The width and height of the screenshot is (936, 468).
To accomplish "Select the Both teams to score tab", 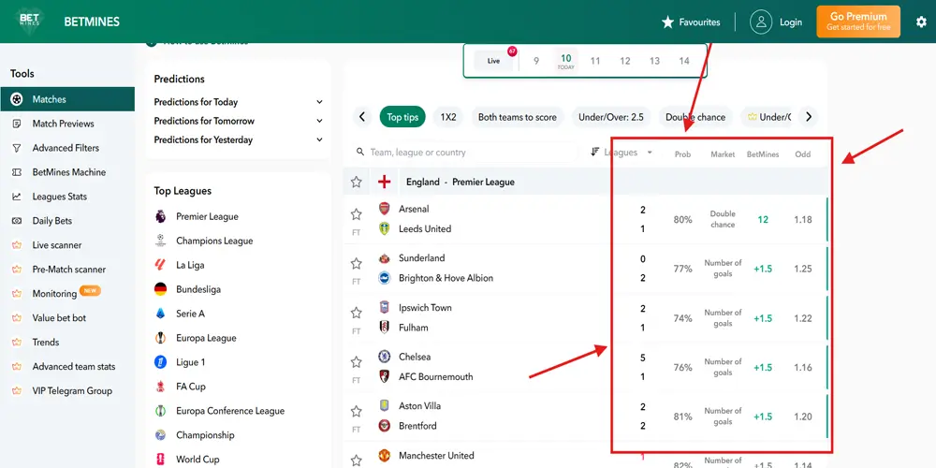I will click(518, 117).
